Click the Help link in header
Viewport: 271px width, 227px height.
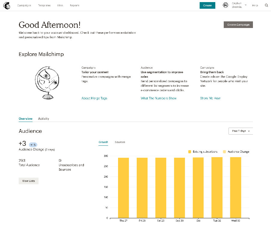255,5
